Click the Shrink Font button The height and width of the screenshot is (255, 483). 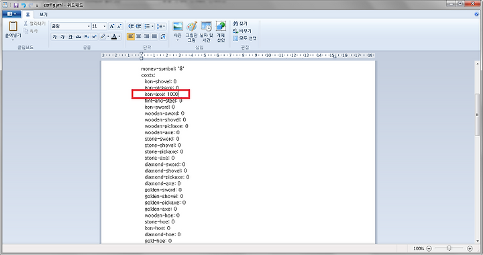click(x=119, y=26)
